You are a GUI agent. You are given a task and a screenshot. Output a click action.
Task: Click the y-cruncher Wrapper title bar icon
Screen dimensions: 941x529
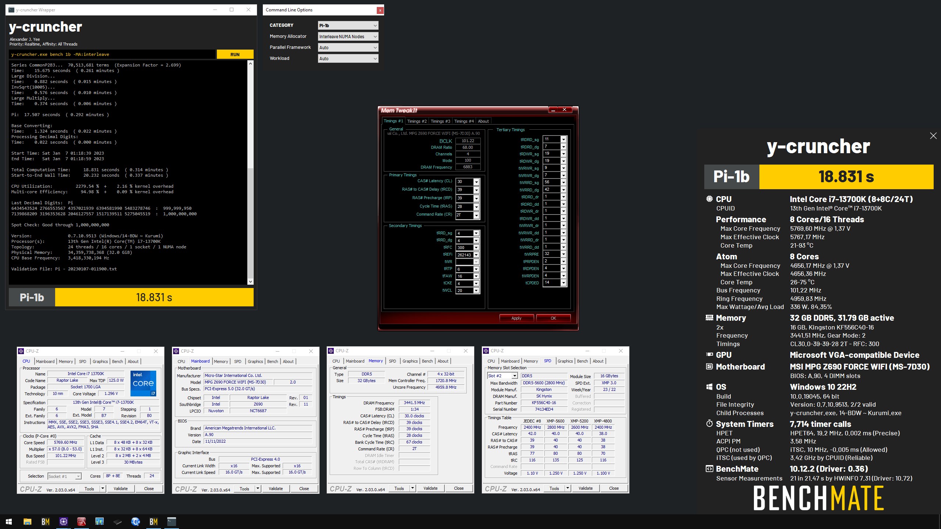tap(11, 10)
